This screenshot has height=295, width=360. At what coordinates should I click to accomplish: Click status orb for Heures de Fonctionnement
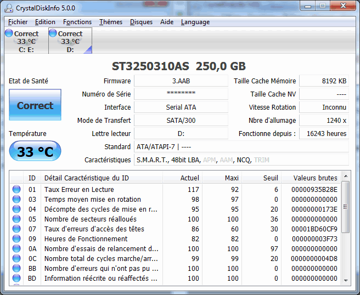(16, 239)
